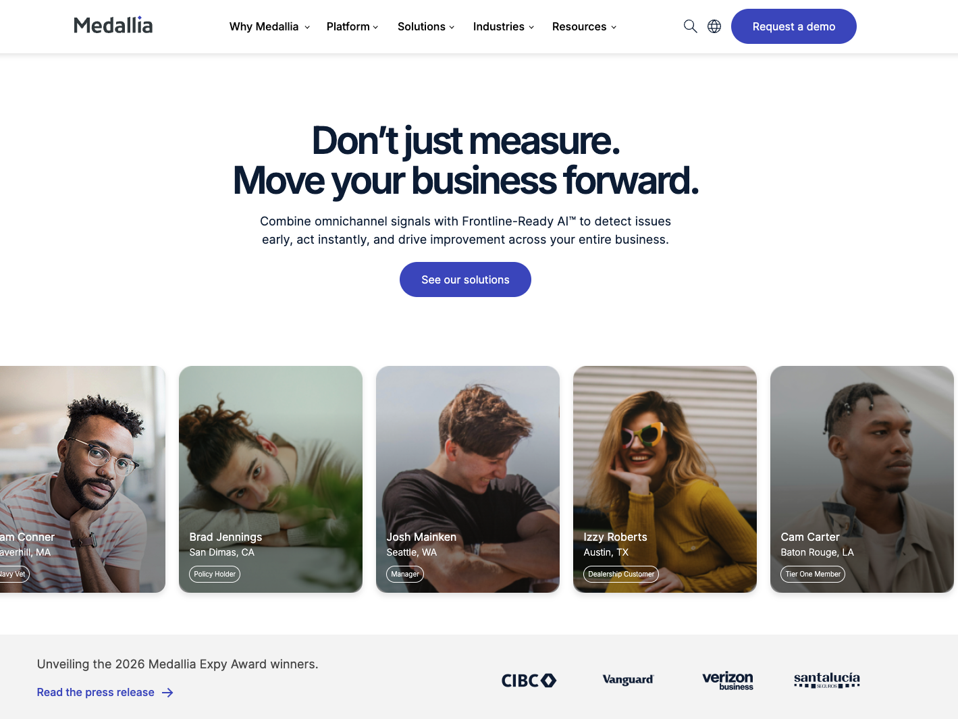Image resolution: width=958 pixels, height=719 pixels.
Task: Open the Read the press release link
Action: 96,693
